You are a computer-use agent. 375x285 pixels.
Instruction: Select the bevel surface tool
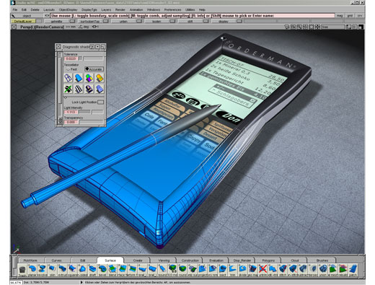(x=102, y=270)
